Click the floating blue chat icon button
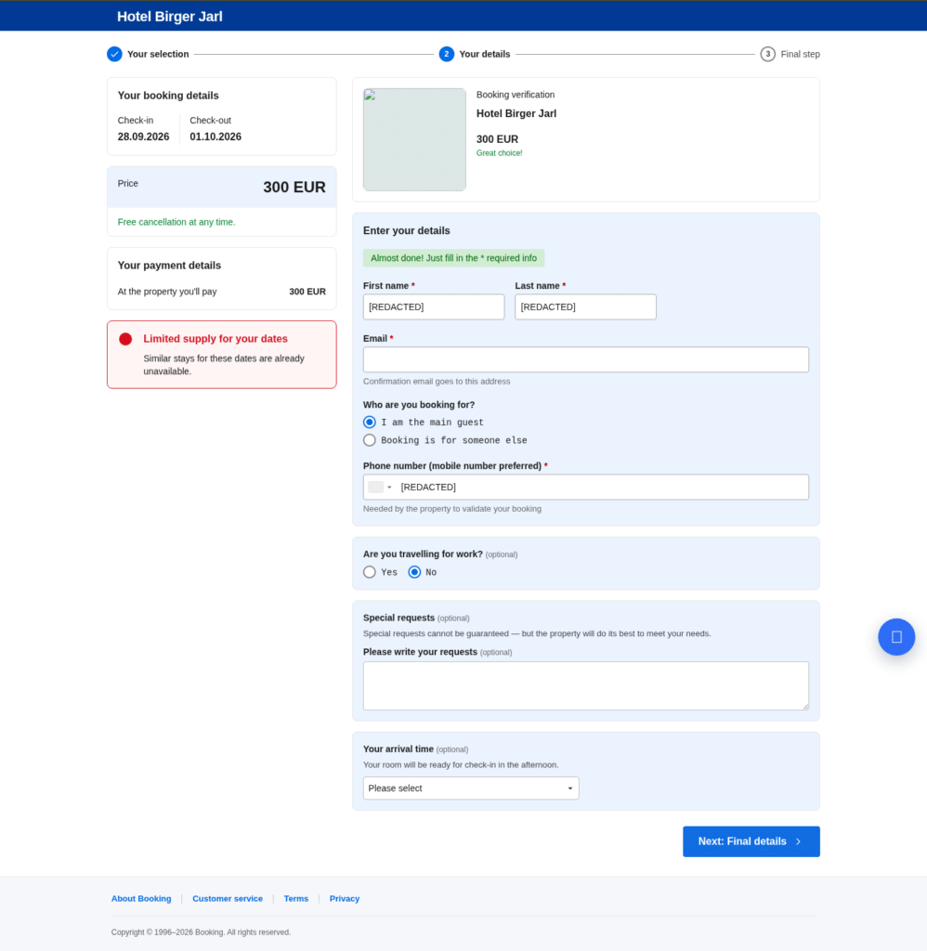Viewport: 927px width, 951px height. 896,637
